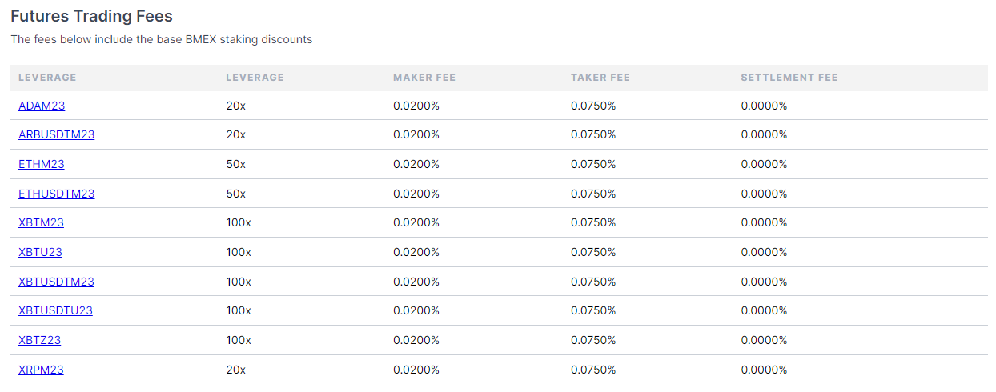Open the XRPM23 contract link
The height and width of the screenshot is (392, 996).
(41, 370)
